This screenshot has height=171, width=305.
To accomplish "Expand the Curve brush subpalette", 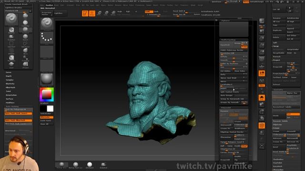I will [x=9, y=72].
